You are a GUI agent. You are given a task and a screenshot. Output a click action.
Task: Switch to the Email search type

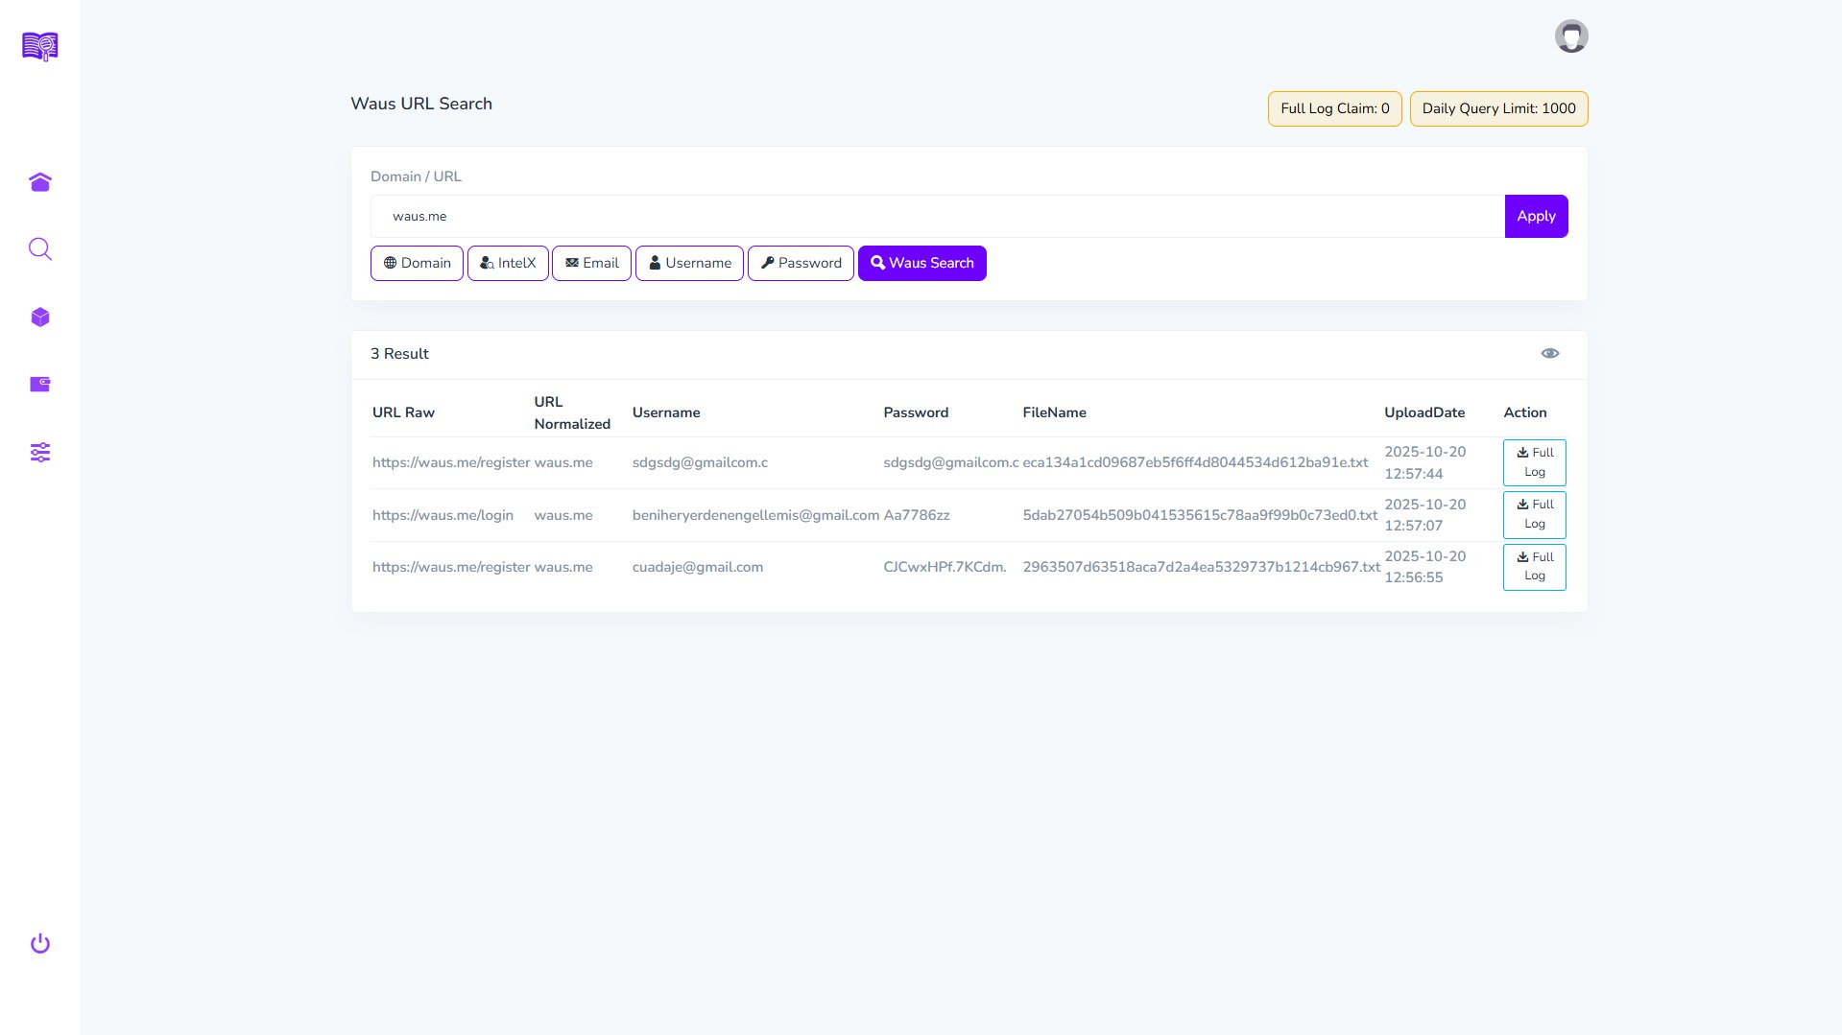pos(591,263)
